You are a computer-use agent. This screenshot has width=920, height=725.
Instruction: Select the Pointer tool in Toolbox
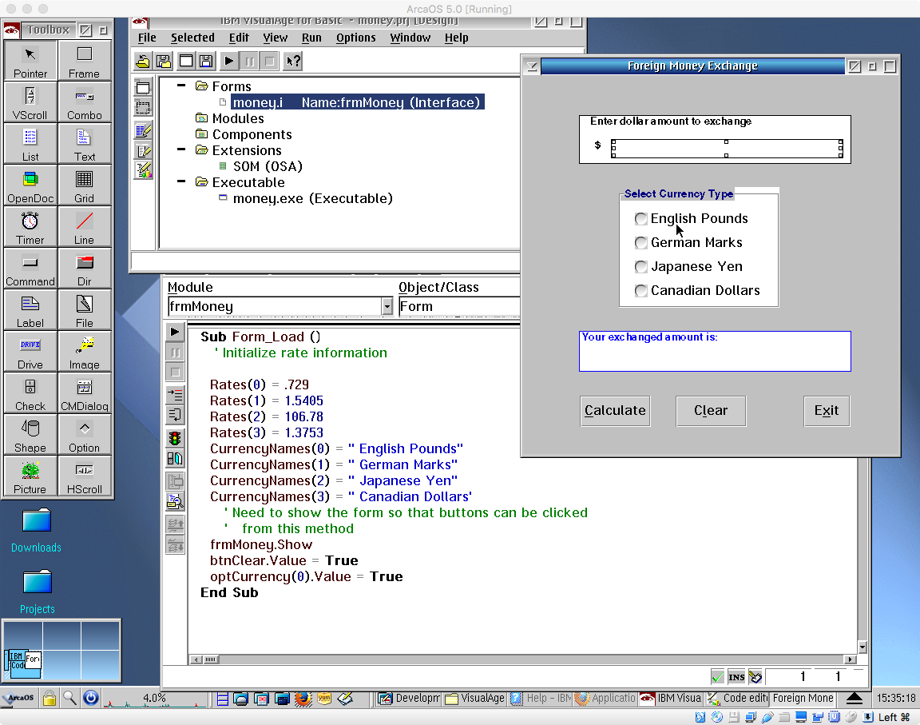[x=30, y=61]
